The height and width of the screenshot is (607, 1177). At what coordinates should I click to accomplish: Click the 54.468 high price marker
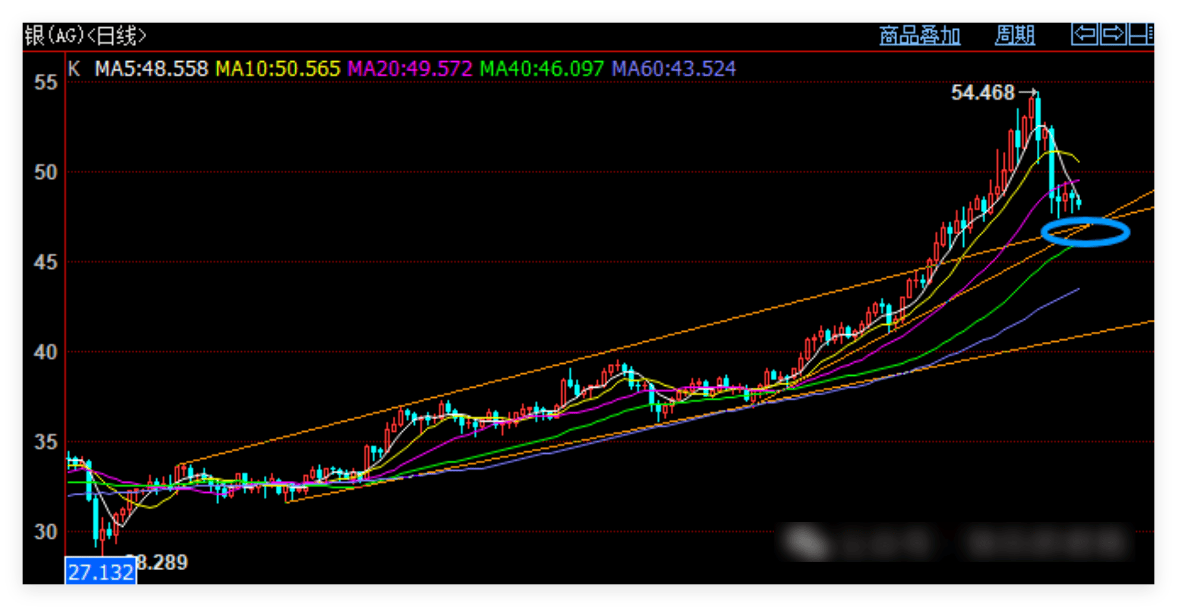click(x=983, y=93)
